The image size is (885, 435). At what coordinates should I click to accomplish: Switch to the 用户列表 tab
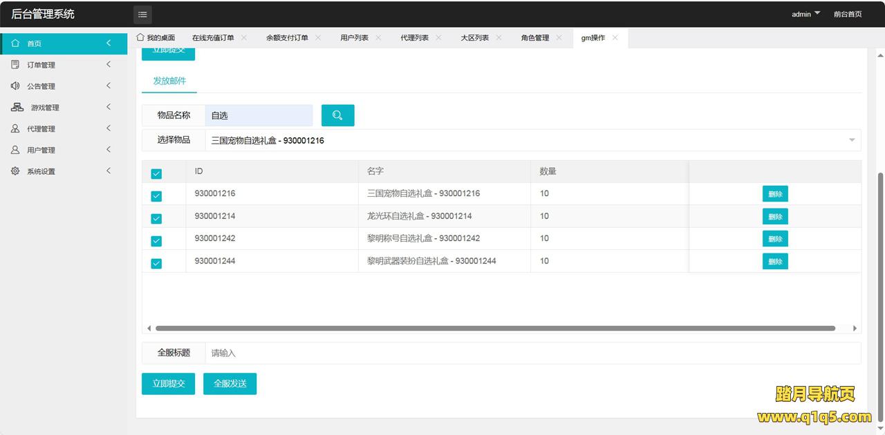[x=354, y=38]
